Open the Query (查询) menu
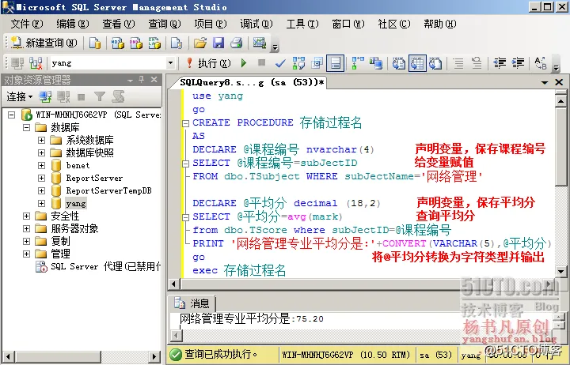Image resolution: width=570 pixels, height=365 pixels. pos(165,24)
